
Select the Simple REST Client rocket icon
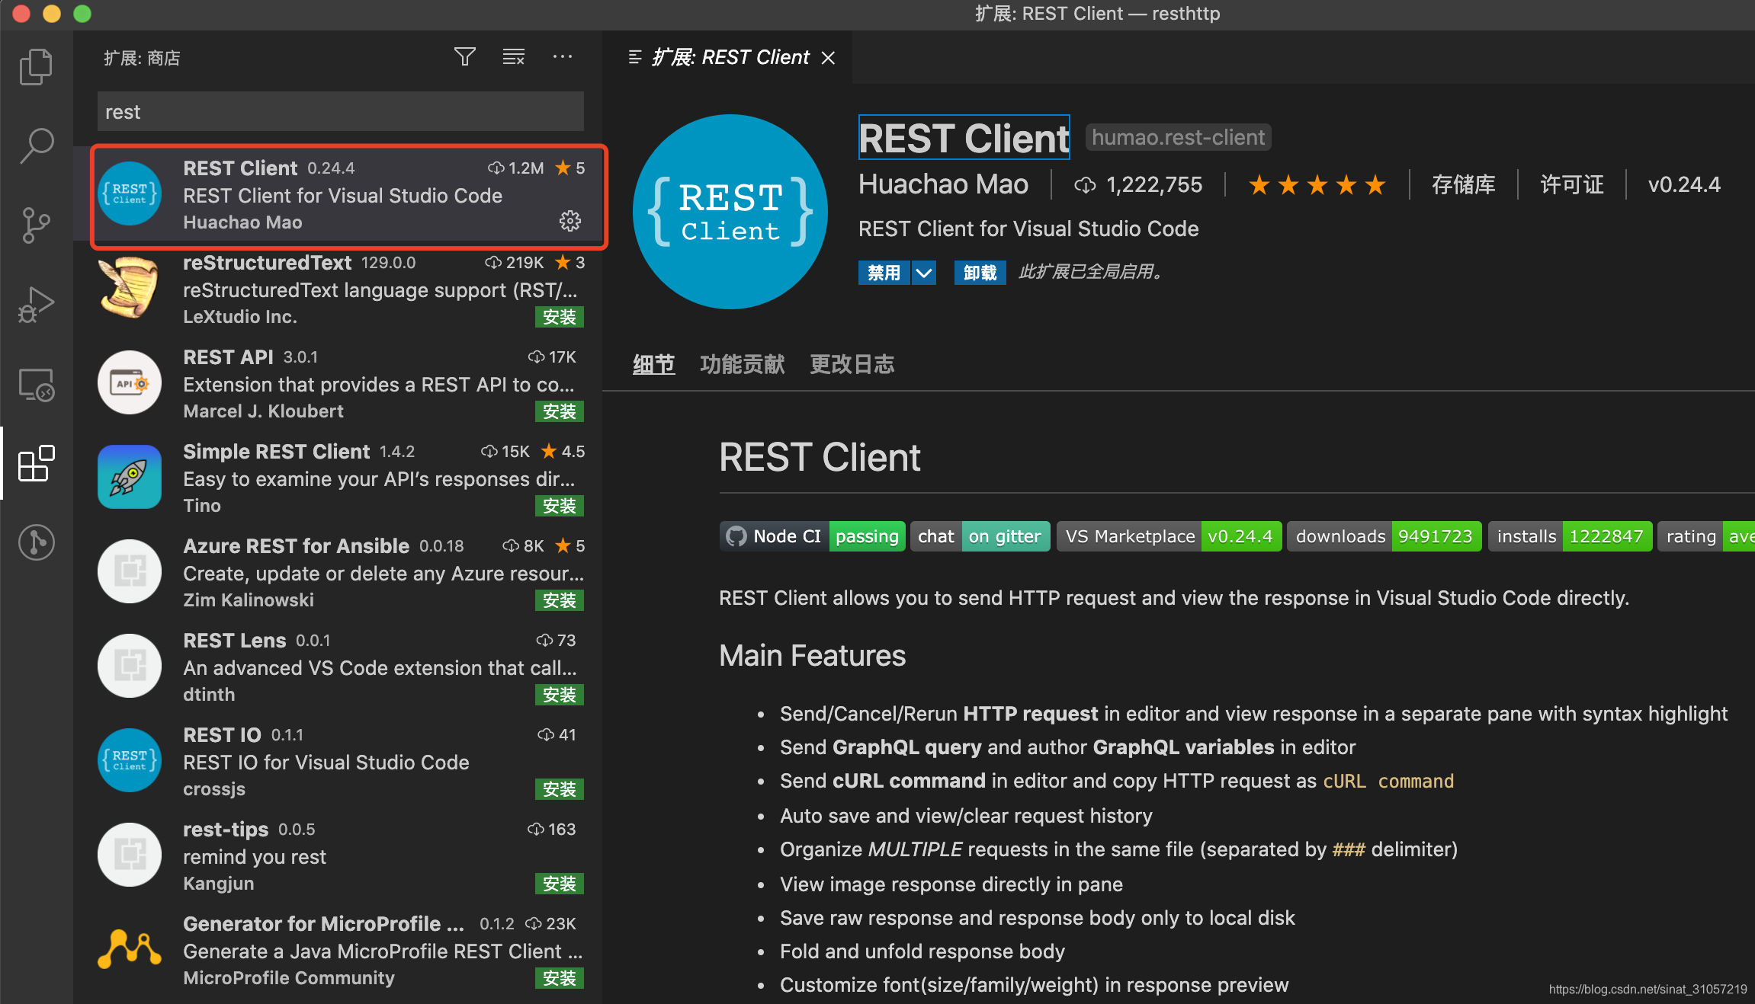[x=130, y=477]
